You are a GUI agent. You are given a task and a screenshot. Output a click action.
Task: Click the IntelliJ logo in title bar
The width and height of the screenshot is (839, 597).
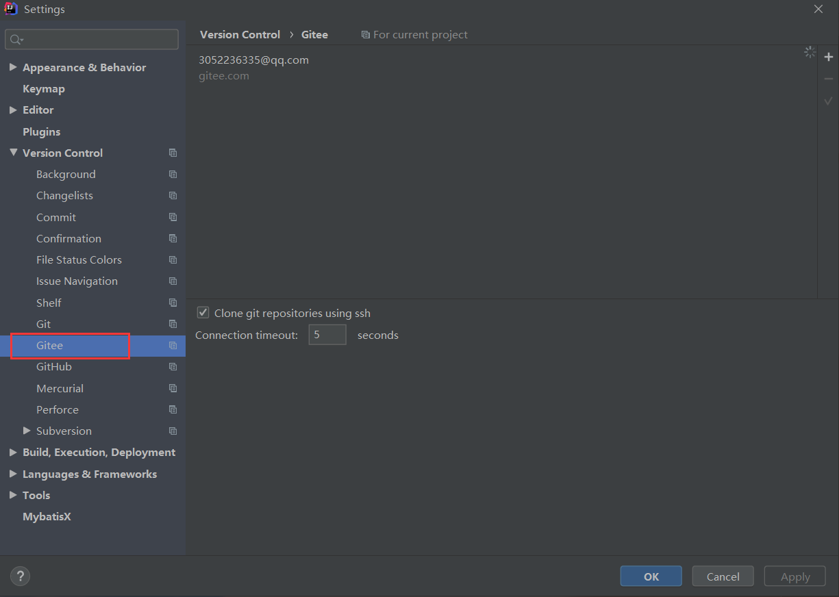[x=11, y=9]
